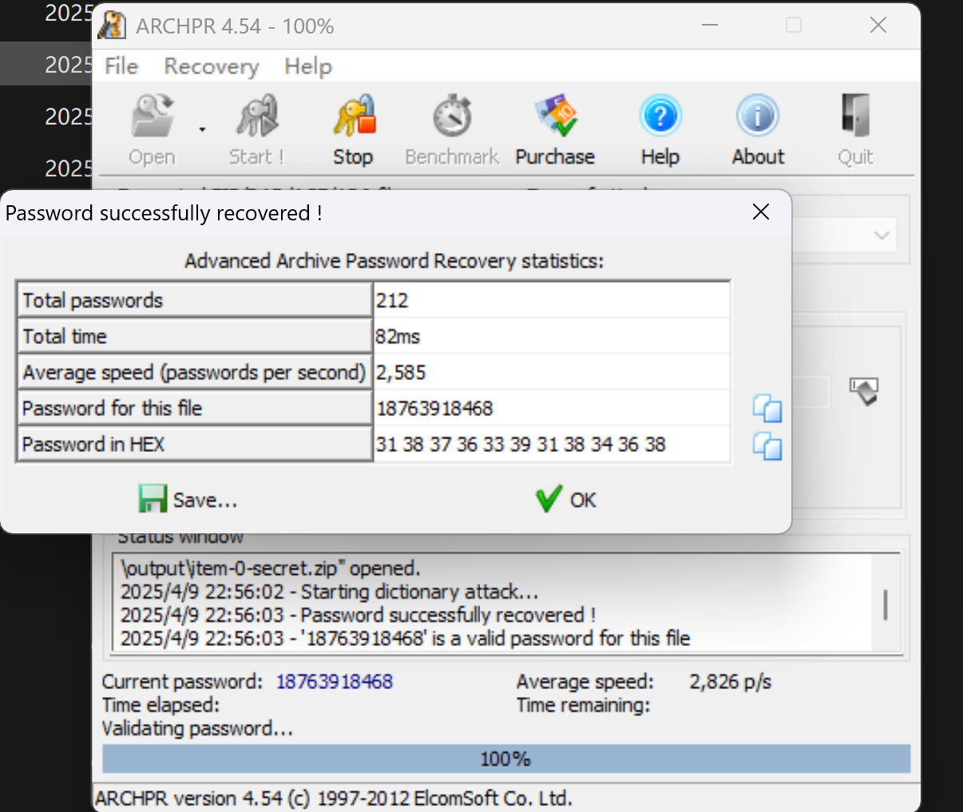Close the ARCHPR main window

click(x=878, y=26)
